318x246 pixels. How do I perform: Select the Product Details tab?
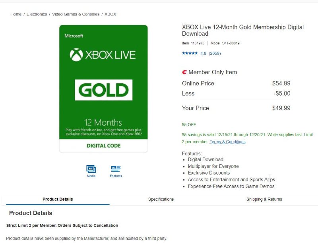coord(58,199)
